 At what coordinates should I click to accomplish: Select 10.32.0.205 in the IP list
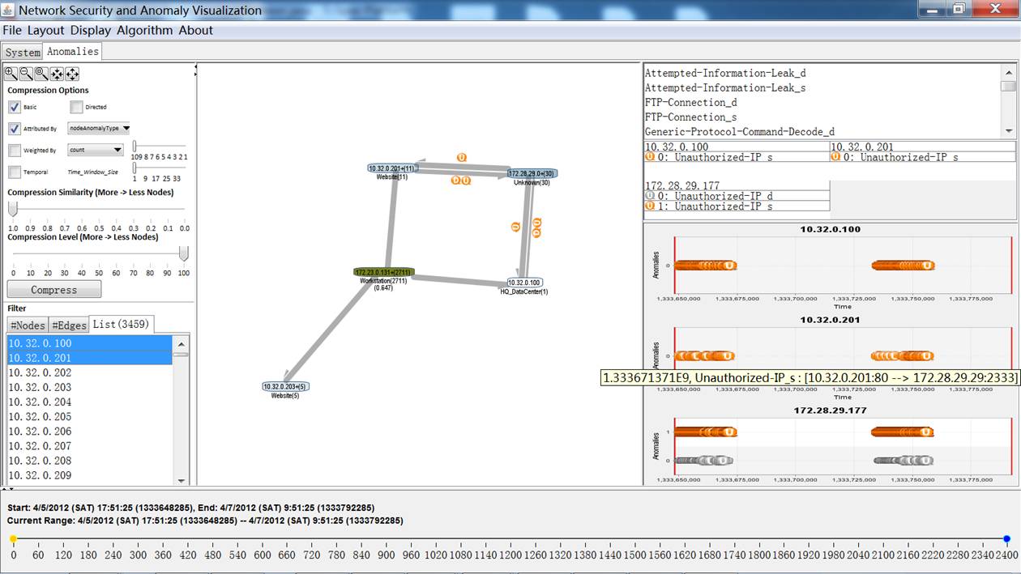[x=40, y=417]
